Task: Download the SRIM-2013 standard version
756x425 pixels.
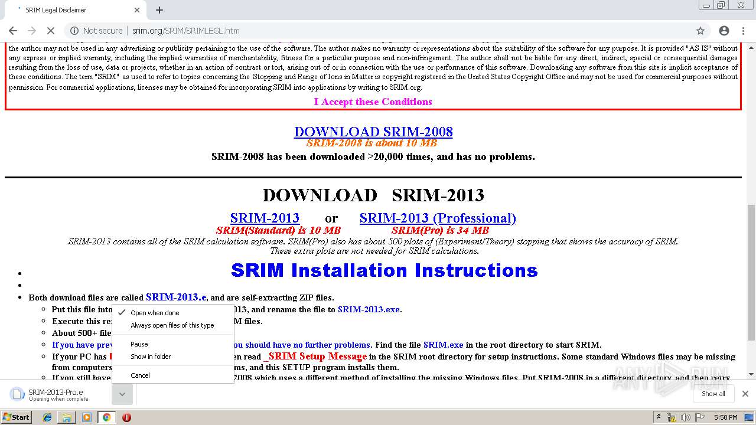Action: [x=265, y=218]
